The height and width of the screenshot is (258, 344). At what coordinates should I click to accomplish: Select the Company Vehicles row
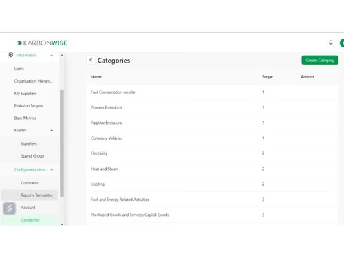click(x=213, y=138)
